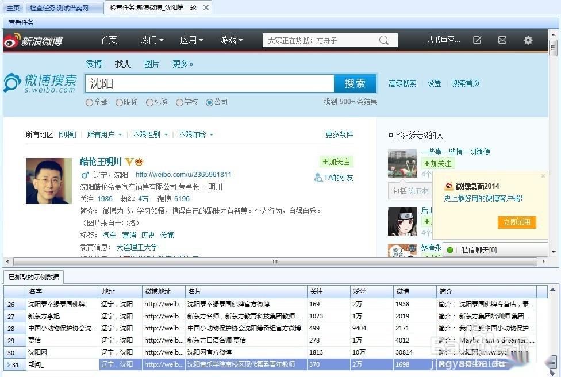Click the Sina Weibo logo
561x377 pixels.
click(x=33, y=40)
